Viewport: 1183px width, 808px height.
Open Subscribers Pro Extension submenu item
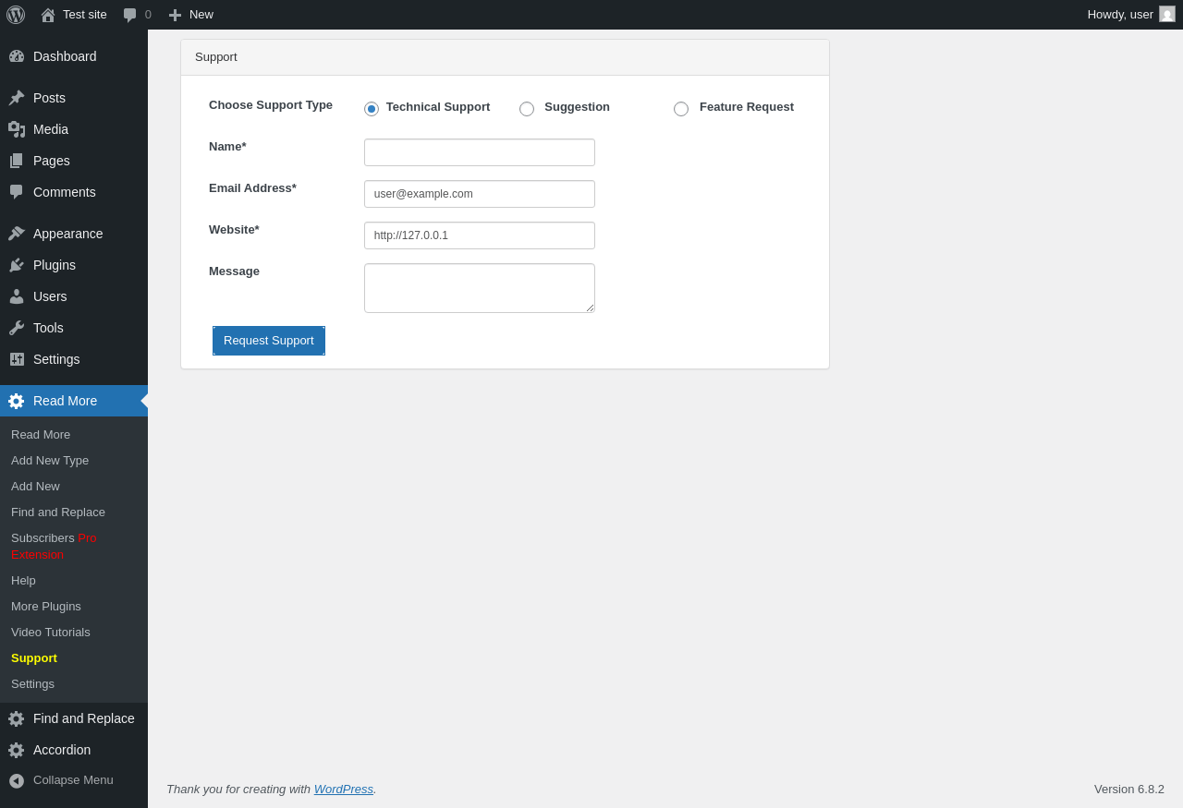pyautogui.click(x=74, y=547)
